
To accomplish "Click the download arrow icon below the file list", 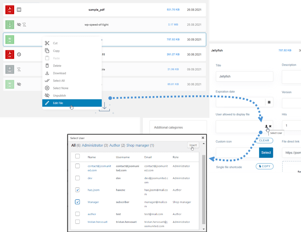I will (104, 106).
